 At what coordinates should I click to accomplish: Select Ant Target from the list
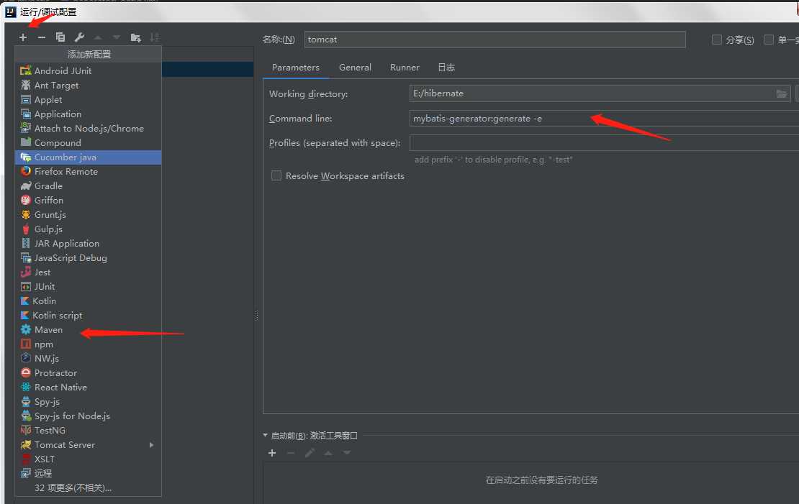tap(88, 85)
